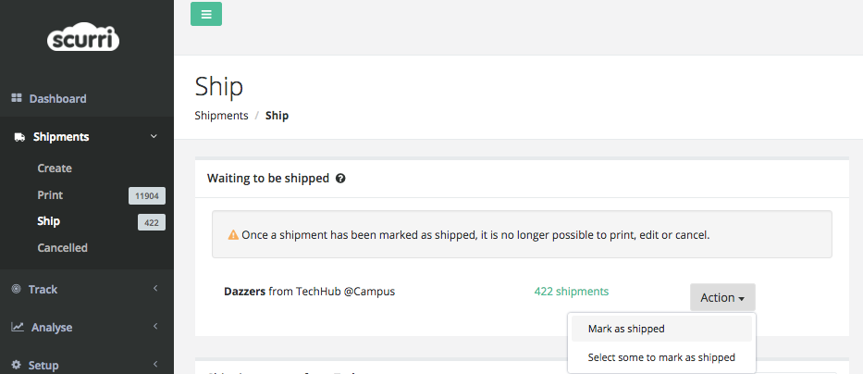The image size is (863, 374).
Task: Expand the Setup menu chevron
Action: pyautogui.click(x=155, y=364)
